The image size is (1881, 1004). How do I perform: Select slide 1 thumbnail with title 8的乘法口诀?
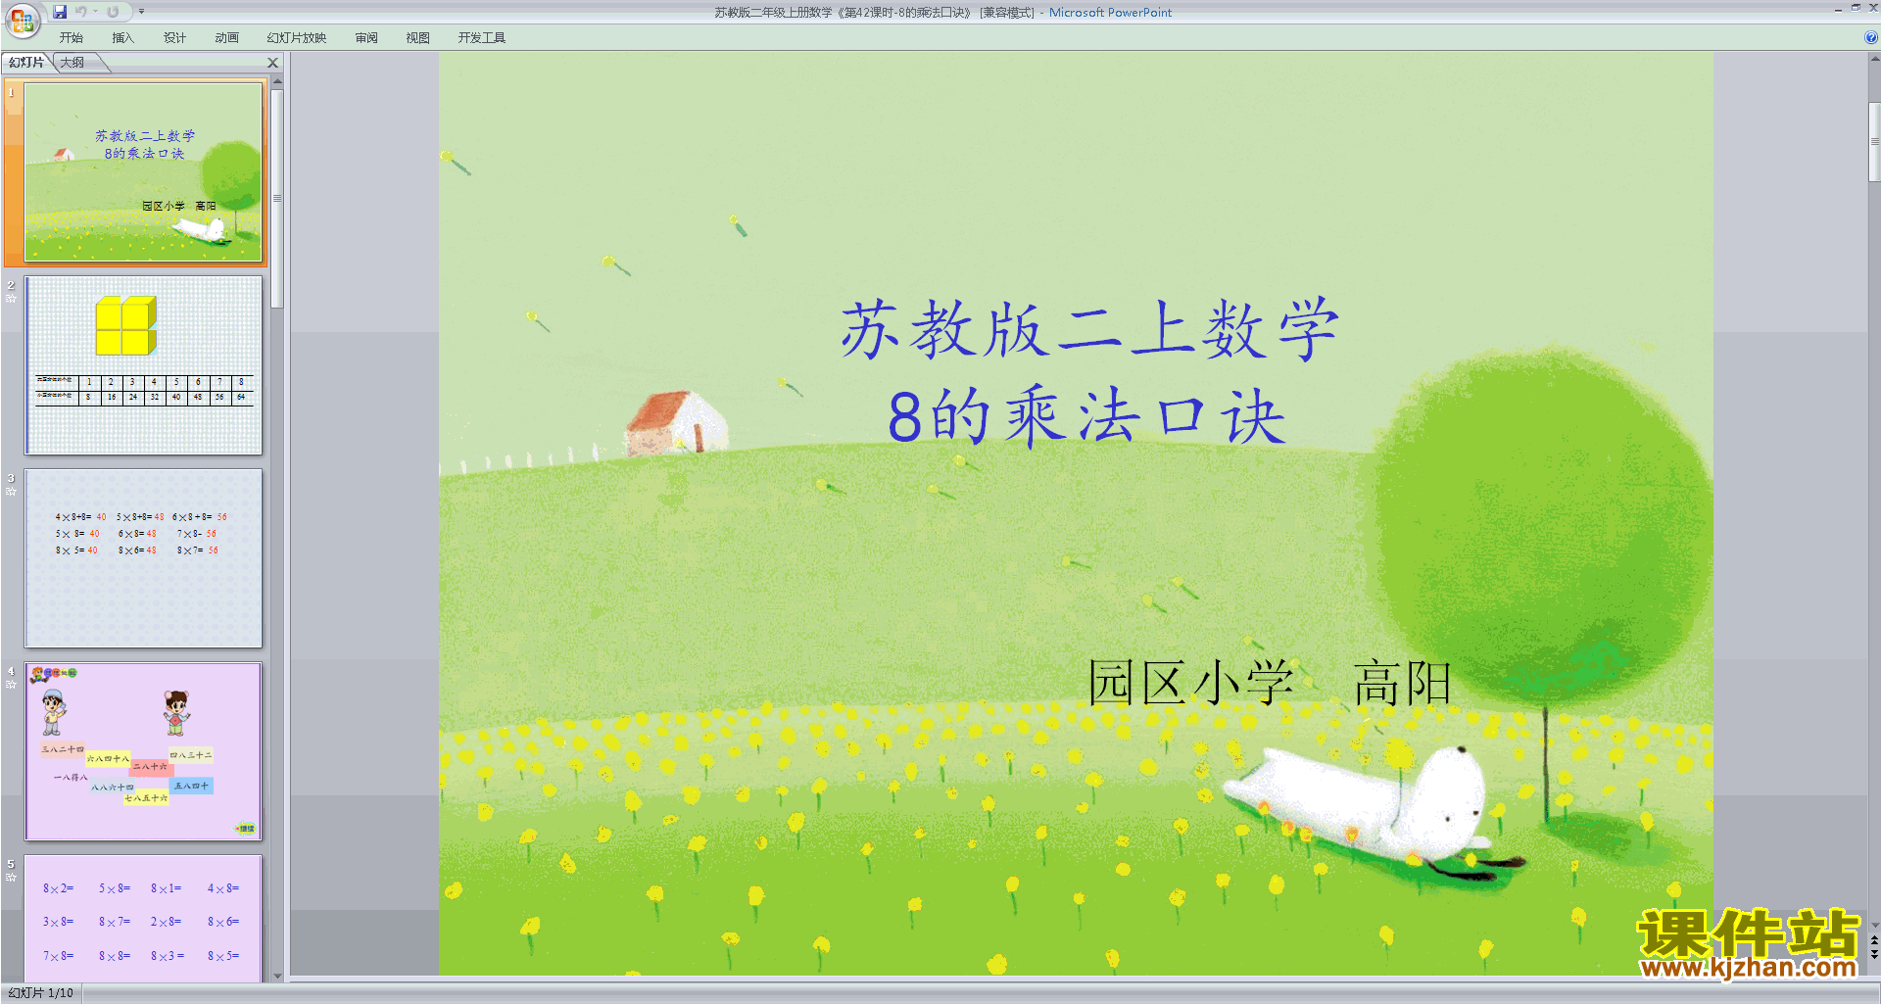[143, 172]
